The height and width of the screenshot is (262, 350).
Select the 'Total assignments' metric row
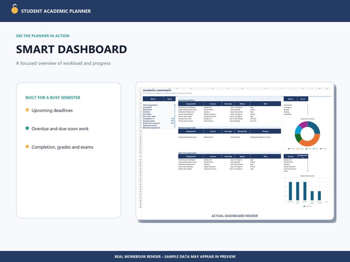pyautogui.click(x=159, y=105)
